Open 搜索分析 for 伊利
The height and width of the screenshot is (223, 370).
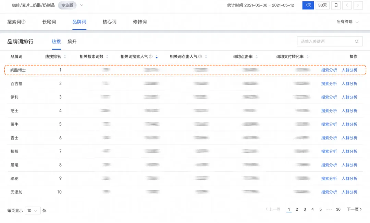point(329,97)
